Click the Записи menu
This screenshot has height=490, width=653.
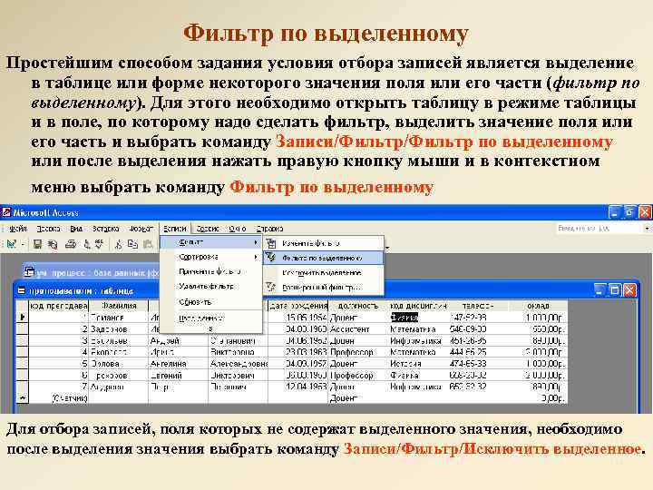174,229
